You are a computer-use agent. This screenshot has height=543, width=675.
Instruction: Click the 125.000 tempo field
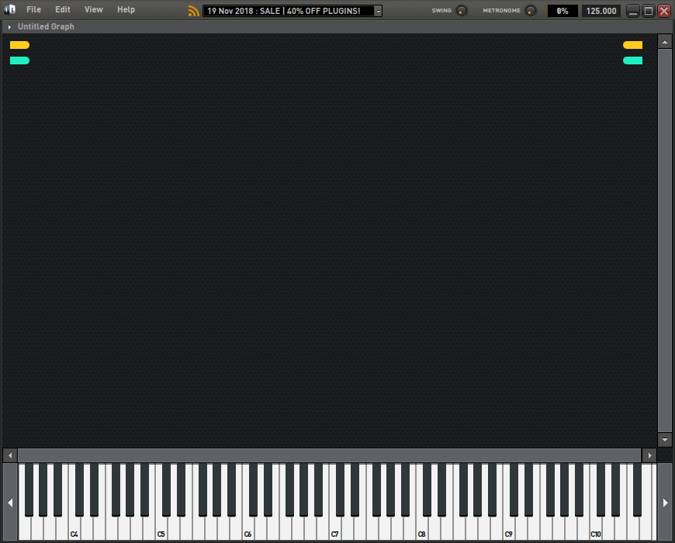pos(601,11)
